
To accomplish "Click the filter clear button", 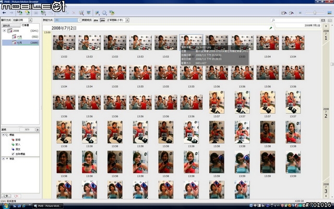I will pos(27,130).
